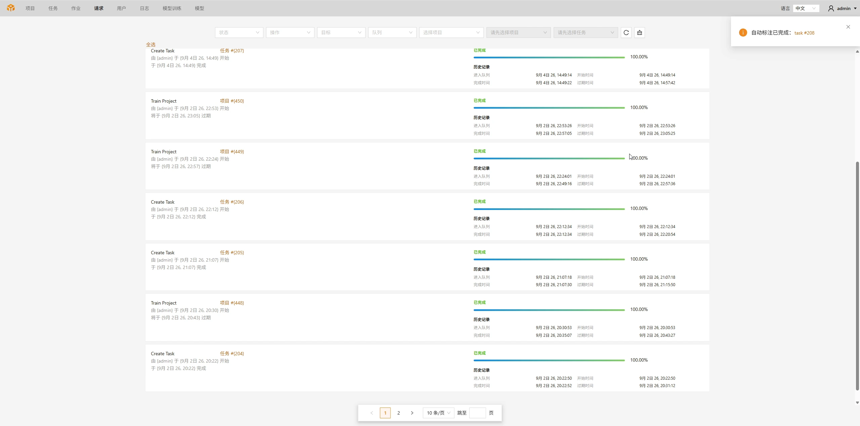Image resolution: width=860 pixels, height=426 pixels.
Task: Open the 项目 menu
Action: (30, 8)
